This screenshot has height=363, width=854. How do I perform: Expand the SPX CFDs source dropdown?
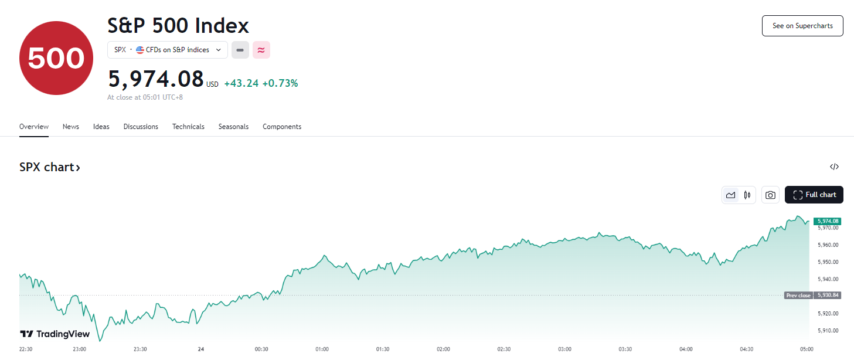167,50
